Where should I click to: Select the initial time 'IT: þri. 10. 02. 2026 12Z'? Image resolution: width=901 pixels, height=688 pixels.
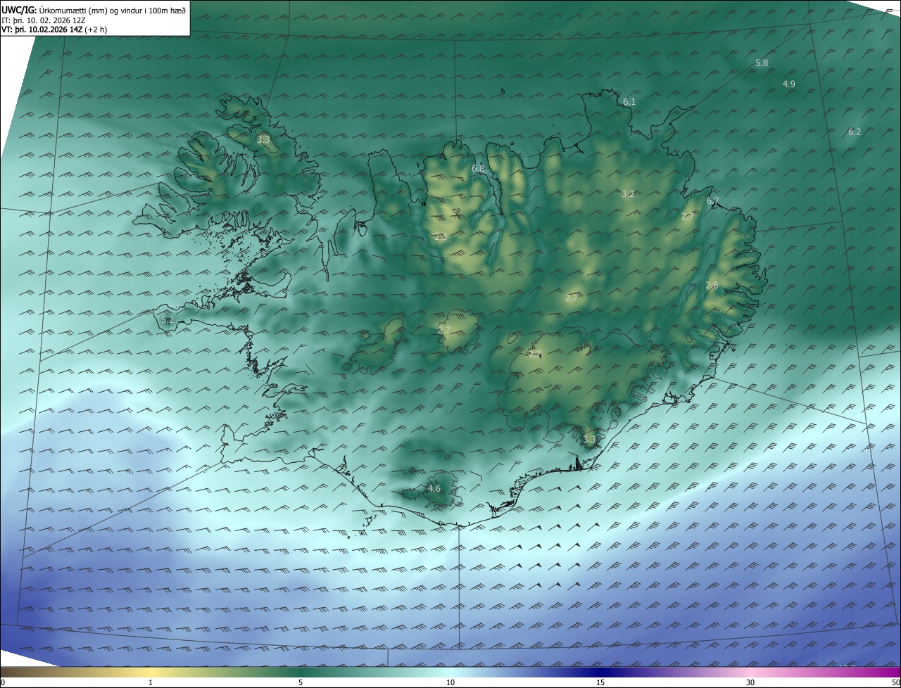click(x=44, y=20)
